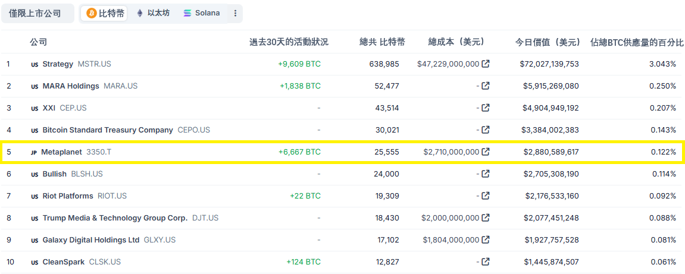This screenshot has height=274, width=685.
Task: Switch to the Solana tab
Action: click(201, 14)
